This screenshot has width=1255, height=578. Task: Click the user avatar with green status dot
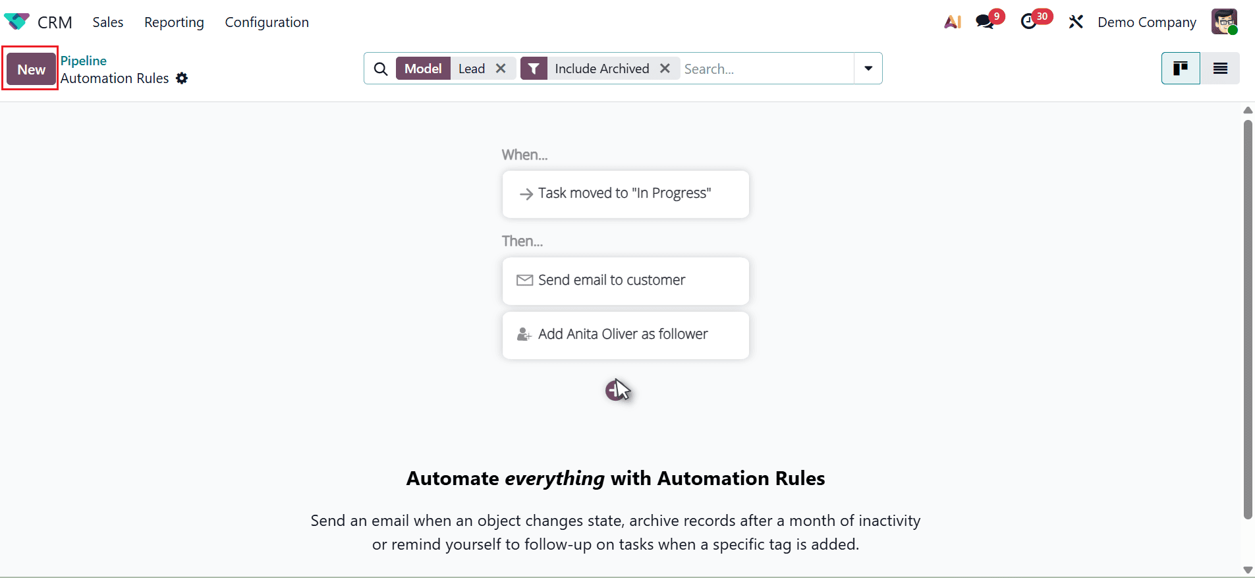click(1225, 21)
